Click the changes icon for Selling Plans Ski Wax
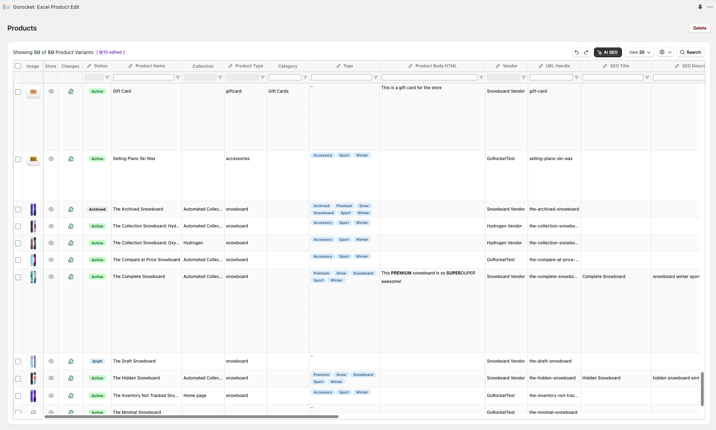The width and height of the screenshot is (716, 430). point(71,159)
